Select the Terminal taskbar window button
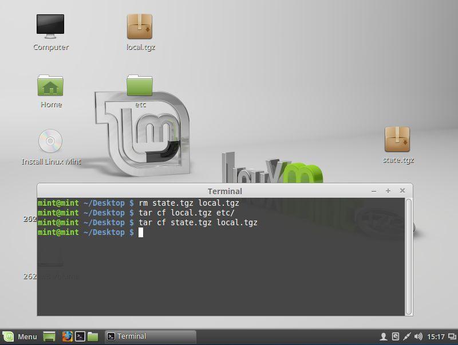The height and width of the screenshot is (345, 458). click(x=150, y=336)
